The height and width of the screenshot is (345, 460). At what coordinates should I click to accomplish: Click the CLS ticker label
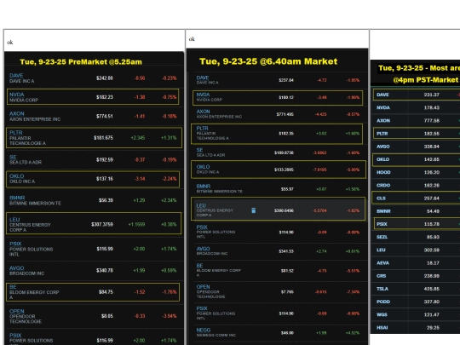[381, 198]
